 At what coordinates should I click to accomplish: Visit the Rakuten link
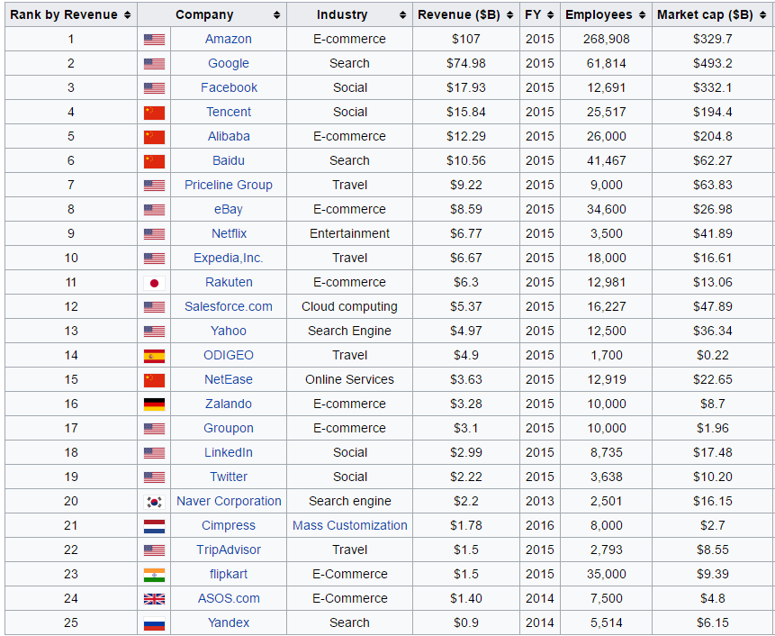click(229, 282)
